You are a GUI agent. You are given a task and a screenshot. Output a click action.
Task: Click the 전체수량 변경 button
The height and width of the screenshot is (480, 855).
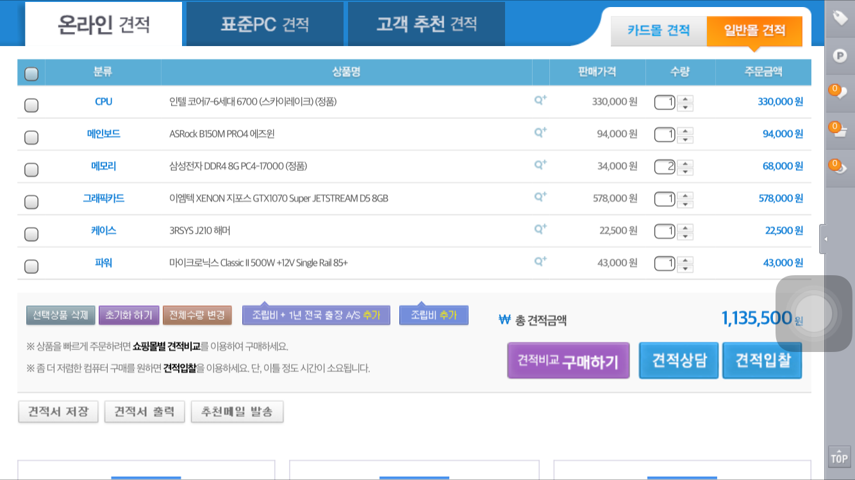197,315
